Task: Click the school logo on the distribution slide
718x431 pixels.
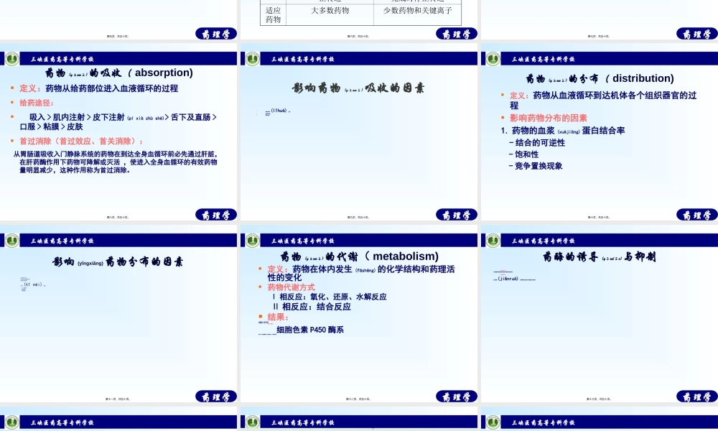Action: 493,59
